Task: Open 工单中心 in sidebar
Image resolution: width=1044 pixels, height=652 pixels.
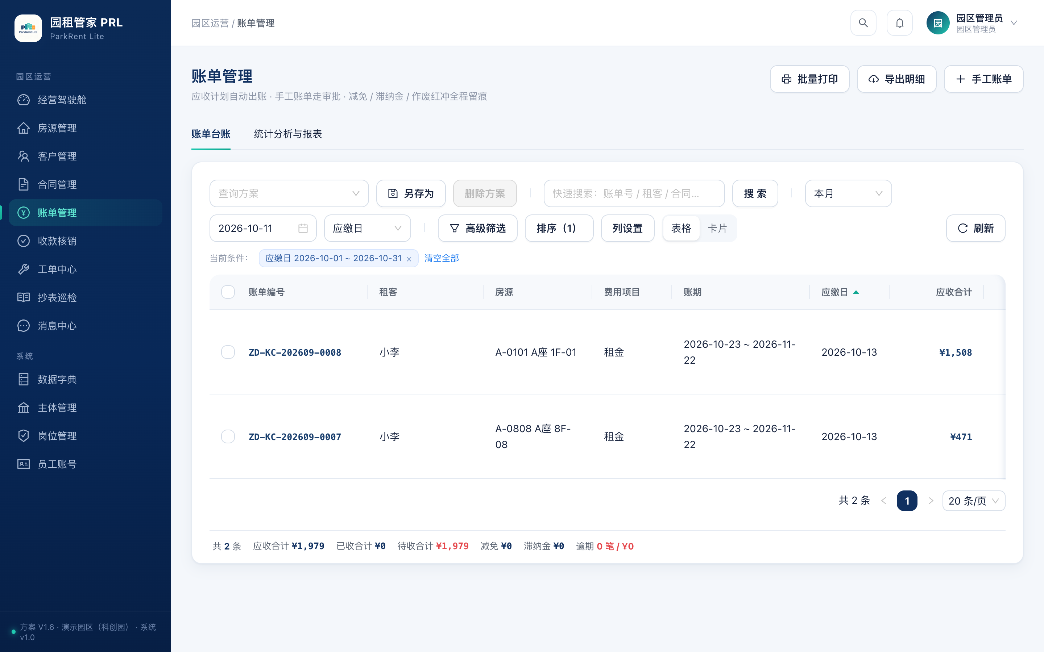Action: click(x=86, y=269)
